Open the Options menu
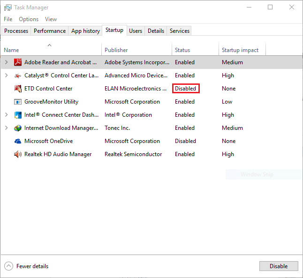The width and height of the screenshot is (303, 278). coord(29,19)
